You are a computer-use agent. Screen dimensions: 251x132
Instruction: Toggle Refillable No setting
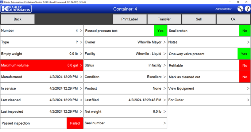(245, 65)
